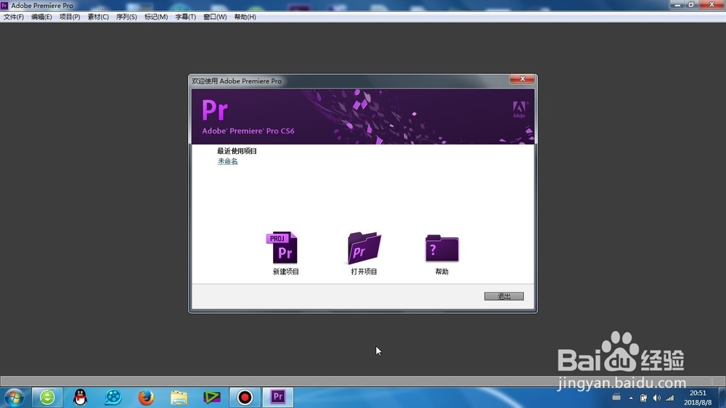Click the Adobe logo in the banner

click(519, 110)
